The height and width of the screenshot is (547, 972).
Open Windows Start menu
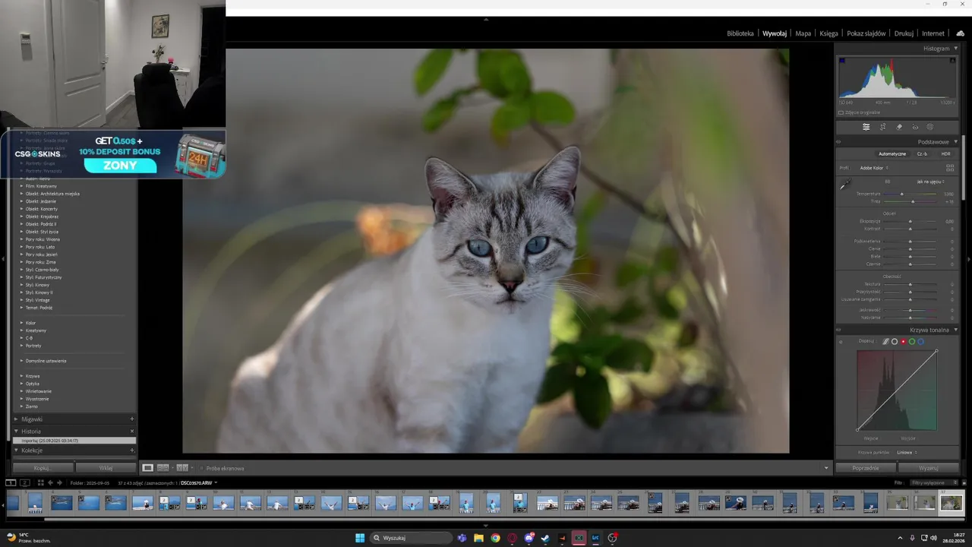(360, 538)
